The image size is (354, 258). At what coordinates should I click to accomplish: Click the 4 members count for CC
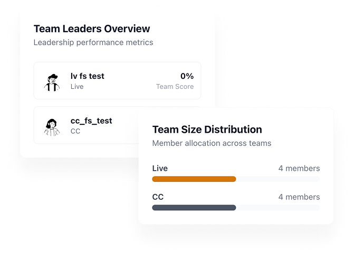299,197
